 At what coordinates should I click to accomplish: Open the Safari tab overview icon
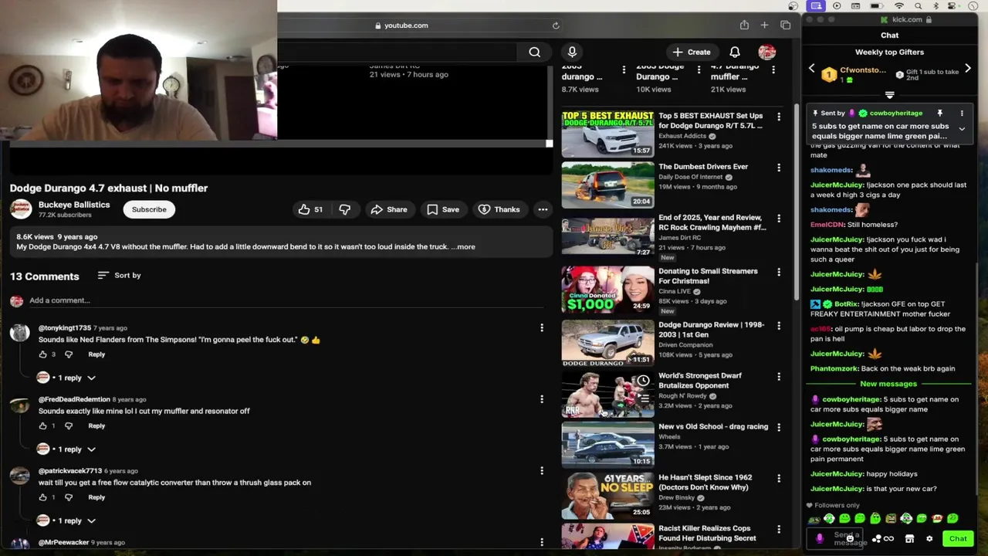coord(785,25)
